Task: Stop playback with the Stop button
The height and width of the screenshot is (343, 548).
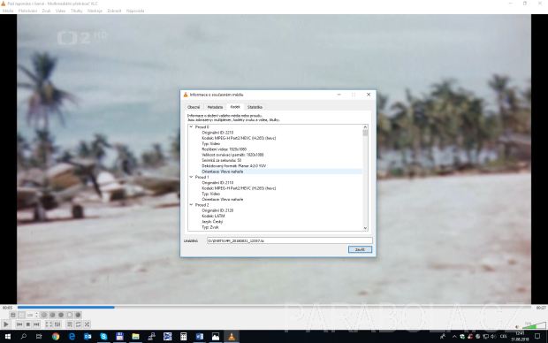Action: coord(28,324)
